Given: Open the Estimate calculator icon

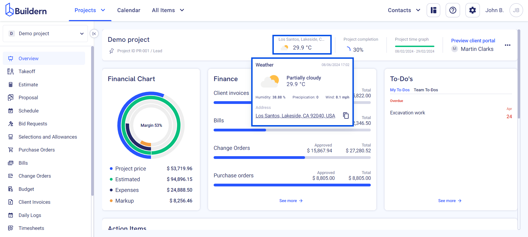Looking at the screenshot, I should point(10,85).
